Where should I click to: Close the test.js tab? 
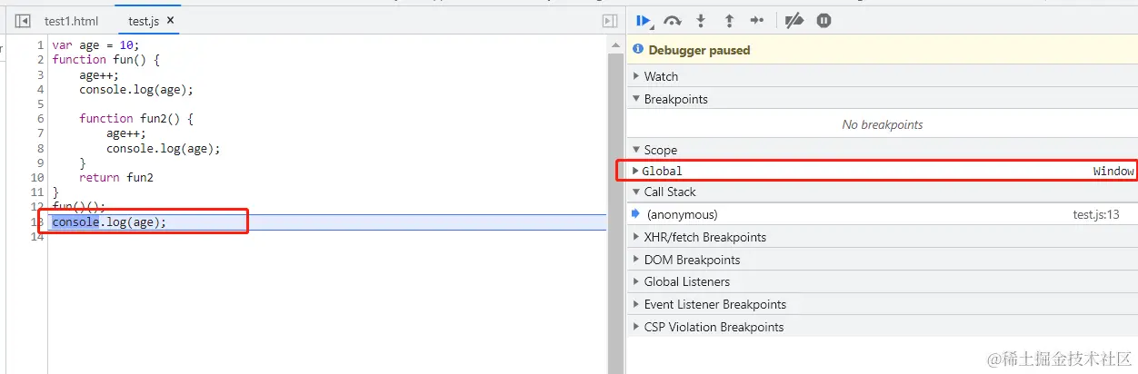click(x=171, y=20)
